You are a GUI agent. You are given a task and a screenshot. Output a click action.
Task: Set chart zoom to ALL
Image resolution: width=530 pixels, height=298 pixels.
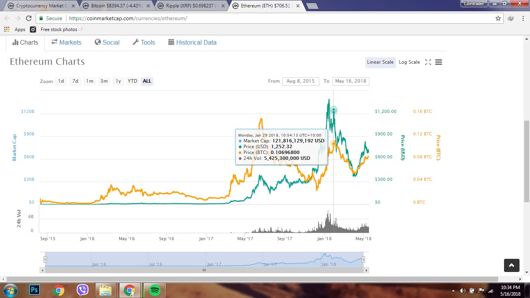coord(147,81)
